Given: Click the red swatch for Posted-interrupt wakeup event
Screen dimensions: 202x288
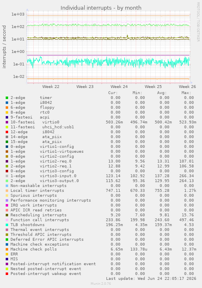Looking at the screenshot, I should tap(7, 274).
